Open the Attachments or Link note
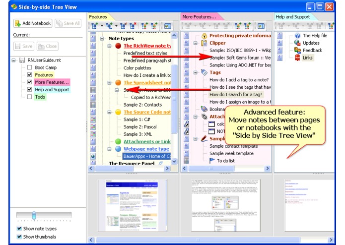Screen dimensions: 345x245 [147, 141]
